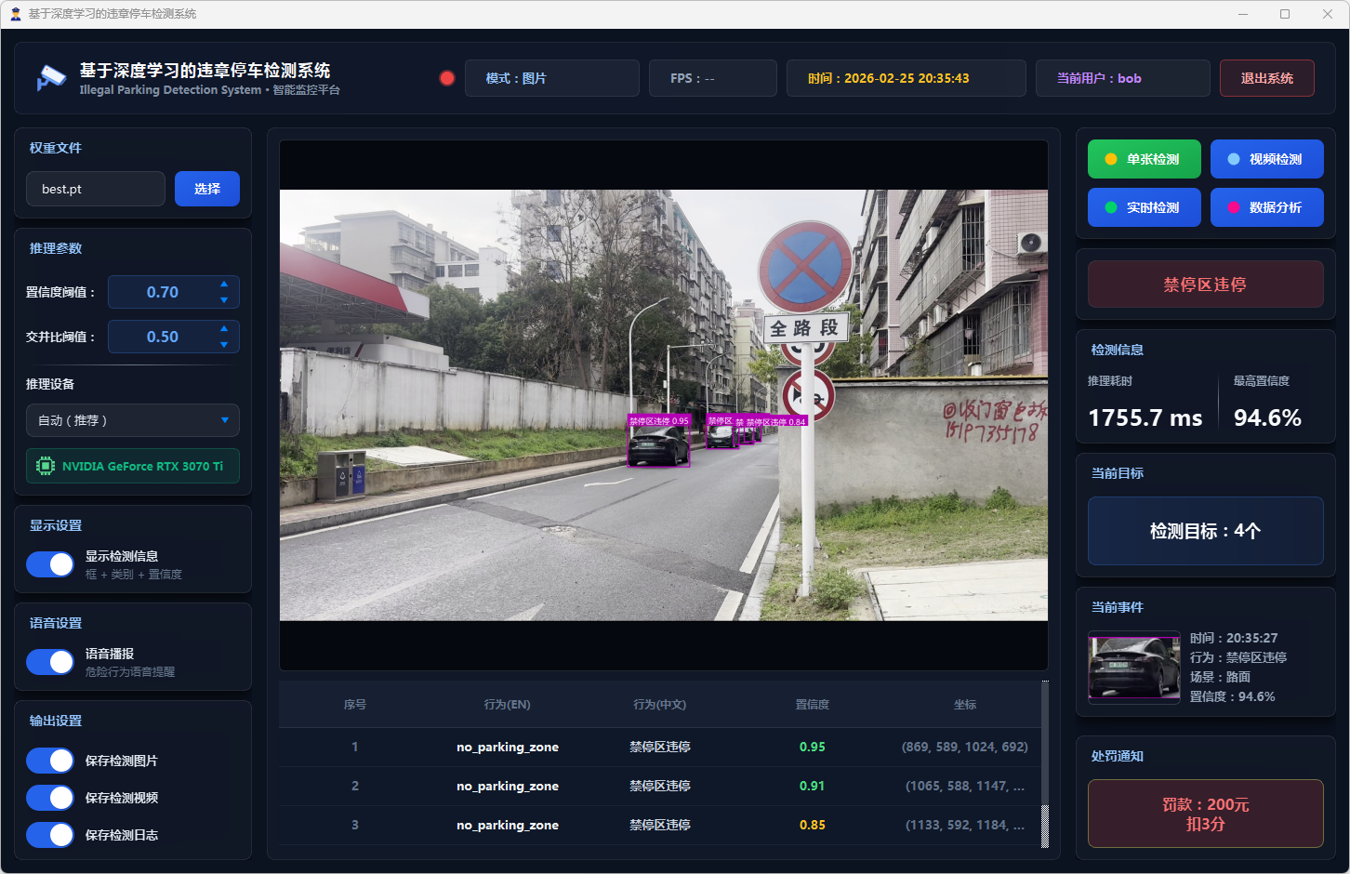Screen dimensions: 1350x874
Task: Open the current event car thumbnail
Action: coord(1133,668)
